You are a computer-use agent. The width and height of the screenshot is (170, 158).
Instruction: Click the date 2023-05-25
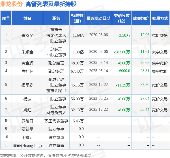[98, 98]
